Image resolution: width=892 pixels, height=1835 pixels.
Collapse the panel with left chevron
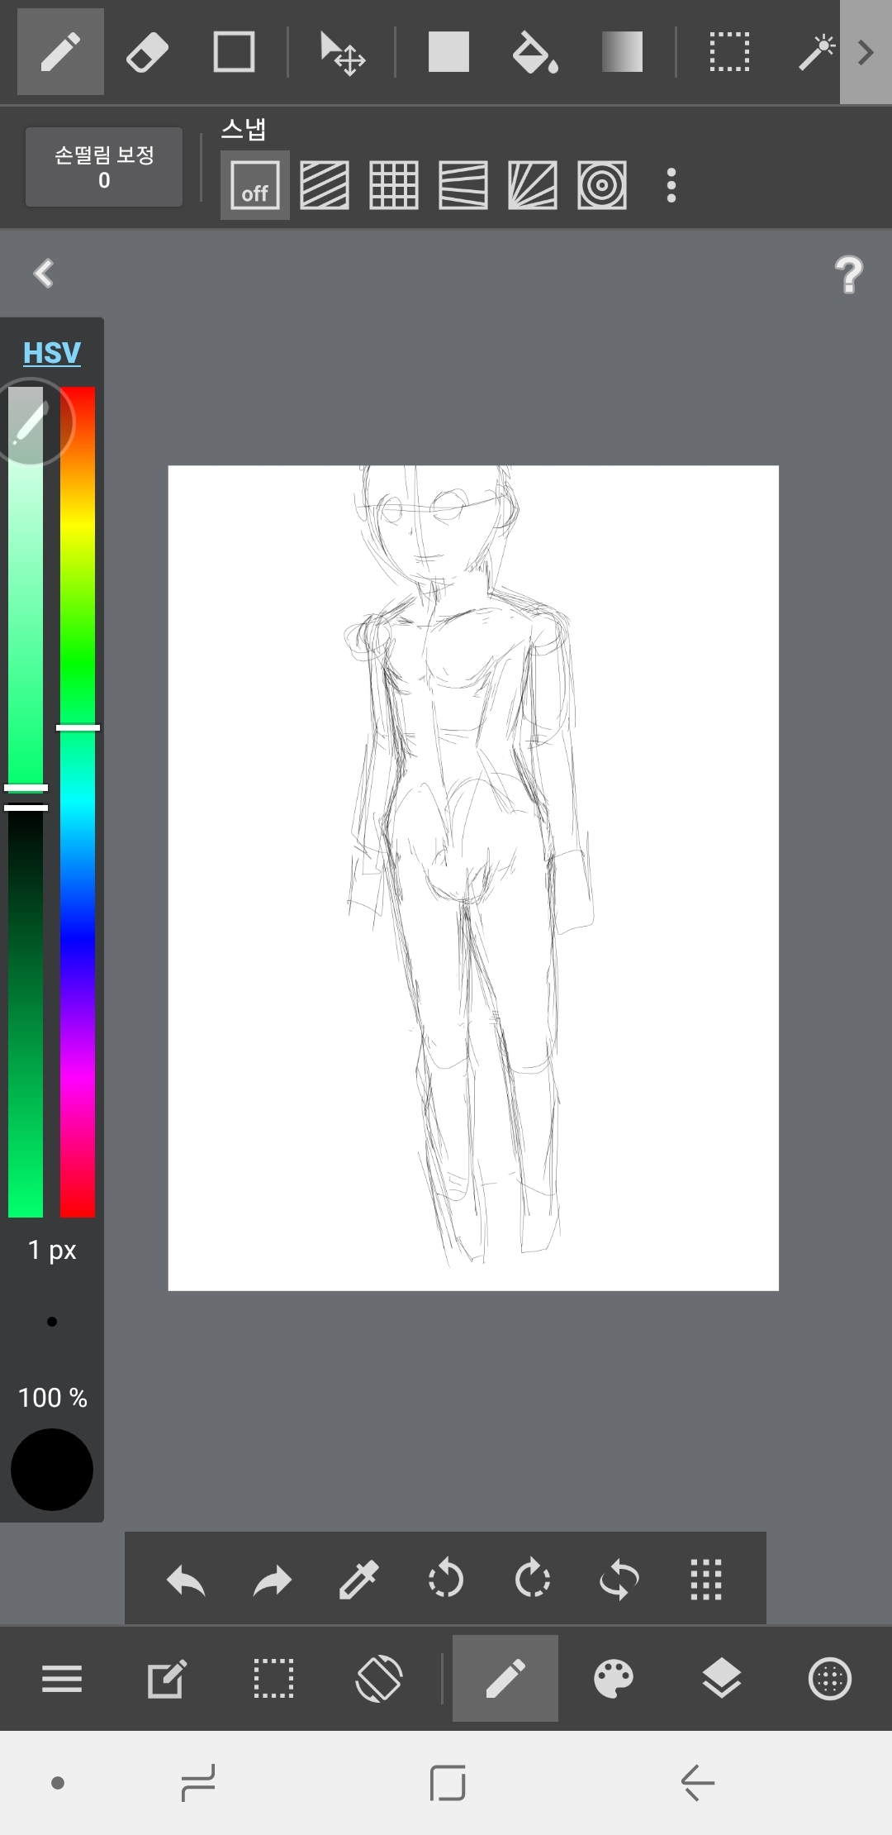[44, 273]
